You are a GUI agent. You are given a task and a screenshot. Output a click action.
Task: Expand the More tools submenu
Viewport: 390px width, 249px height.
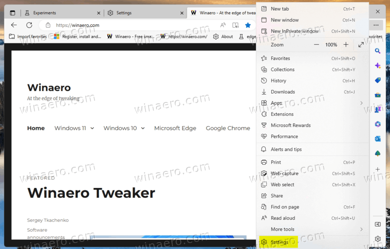click(312, 229)
